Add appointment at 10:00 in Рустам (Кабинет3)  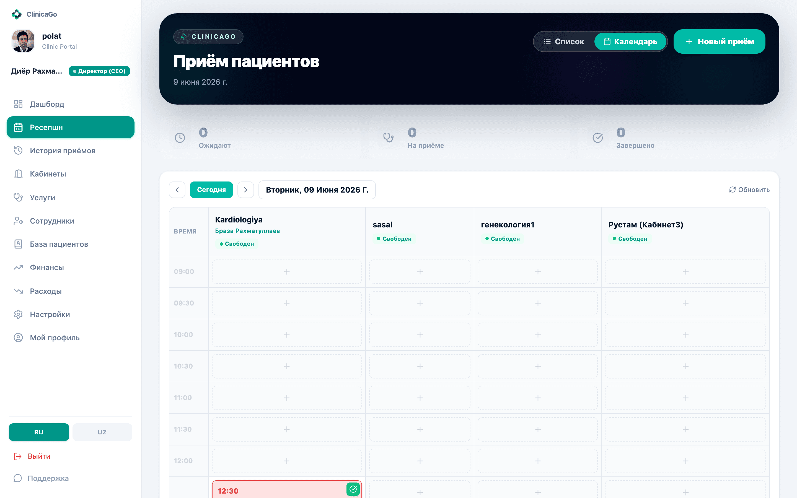pyautogui.click(x=685, y=335)
